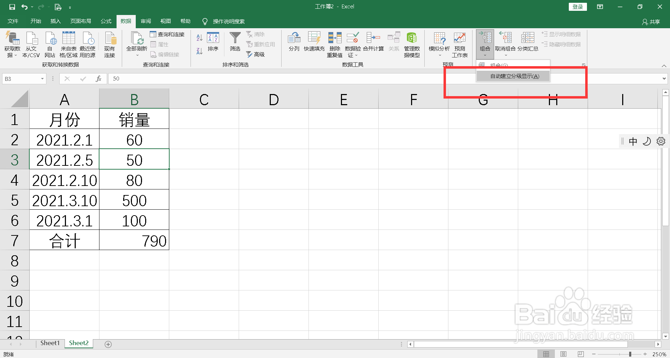Switch to the Home (开始) tab
Image resolution: width=670 pixels, height=358 pixels.
36,21
